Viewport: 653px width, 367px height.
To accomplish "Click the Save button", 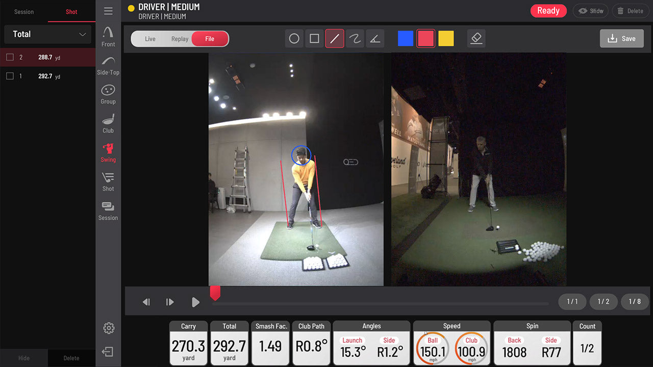I will (x=621, y=39).
